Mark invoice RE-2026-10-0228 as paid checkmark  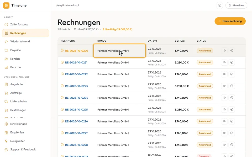click(232, 145)
